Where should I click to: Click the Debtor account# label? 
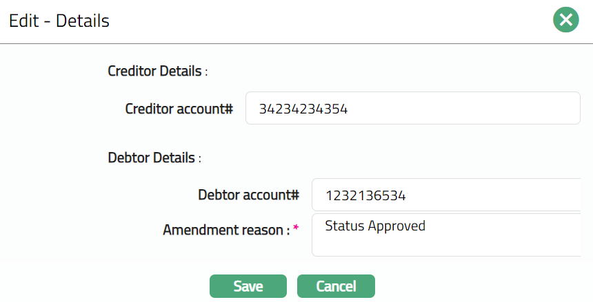coord(248,195)
